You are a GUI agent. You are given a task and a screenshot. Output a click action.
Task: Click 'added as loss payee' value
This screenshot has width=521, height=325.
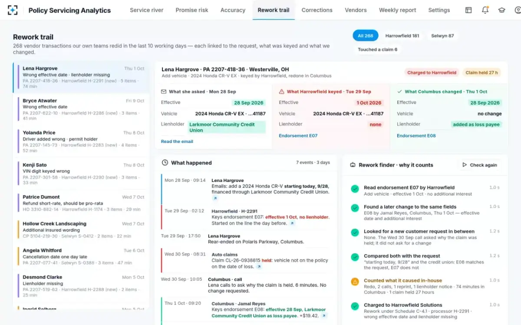click(x=476, y=124)
